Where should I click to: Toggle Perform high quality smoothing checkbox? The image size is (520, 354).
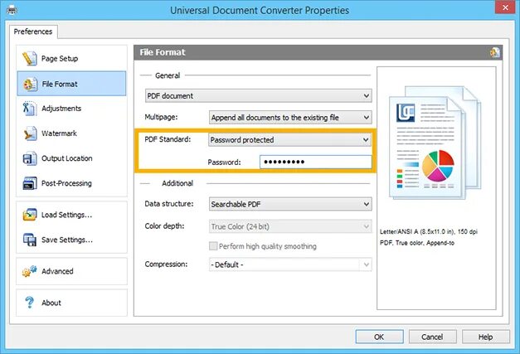click(x=213, y=246)
